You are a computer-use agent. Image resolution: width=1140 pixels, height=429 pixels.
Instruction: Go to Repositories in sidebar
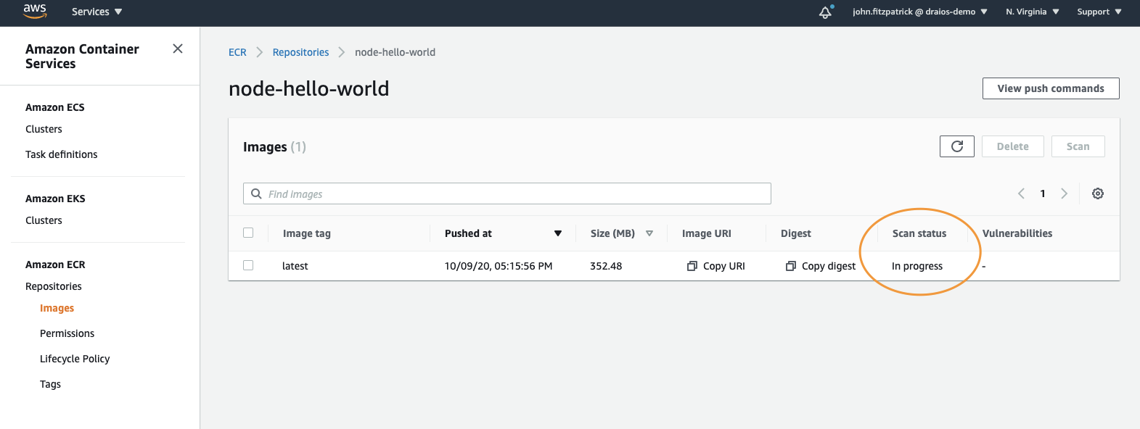click(x=54, y=286)
